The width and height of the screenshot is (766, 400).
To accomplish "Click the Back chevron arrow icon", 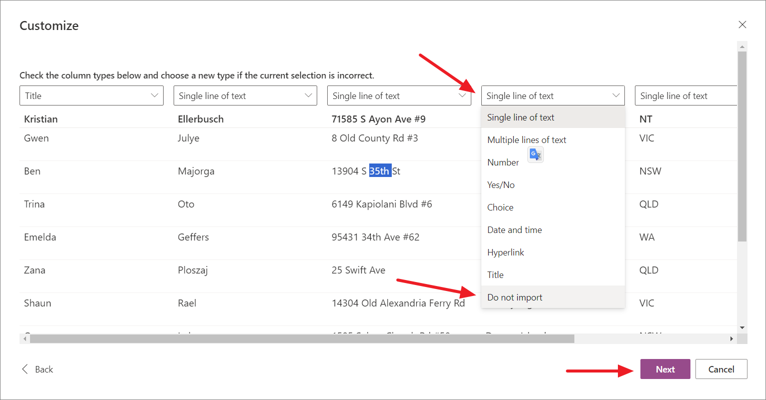I will coord(25,369).
